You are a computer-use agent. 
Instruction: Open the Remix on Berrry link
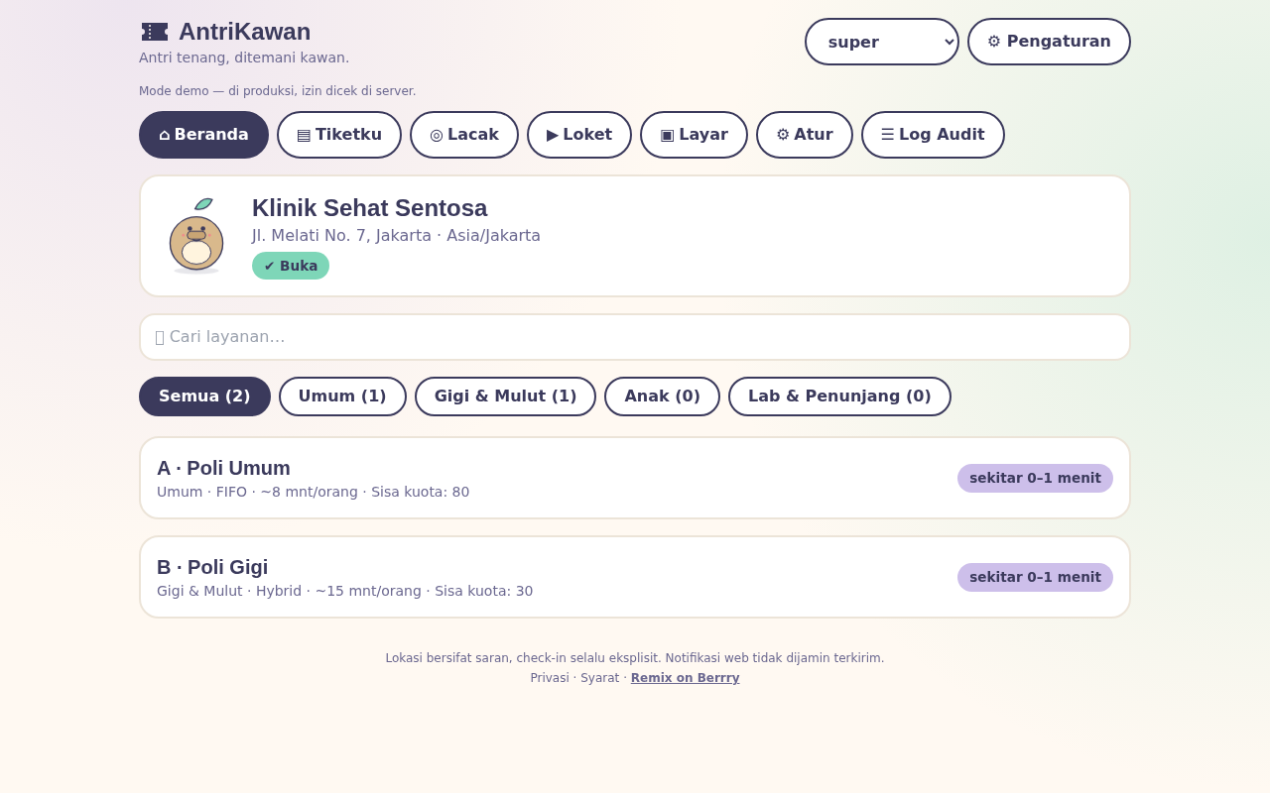coord(686,678)
